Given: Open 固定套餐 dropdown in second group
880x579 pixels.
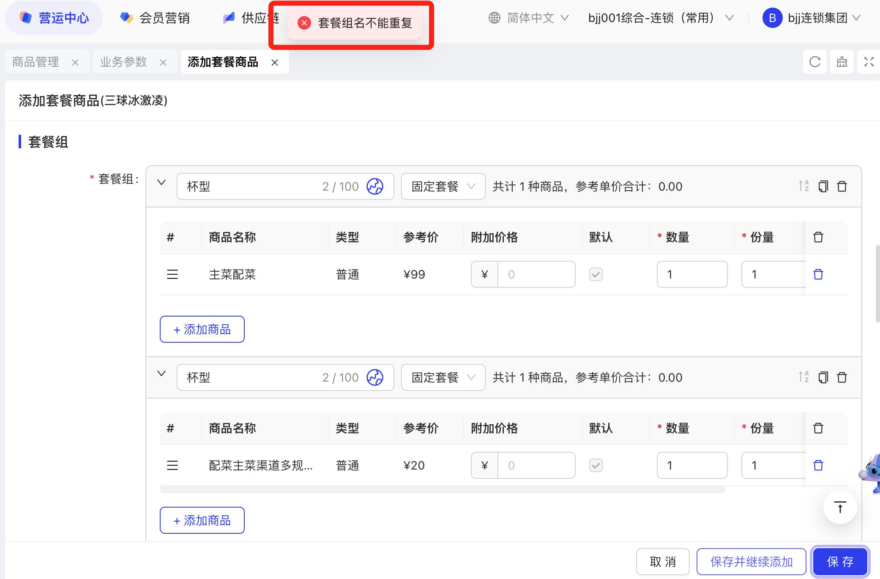Looking at the screenshot, I should point(443,377).
